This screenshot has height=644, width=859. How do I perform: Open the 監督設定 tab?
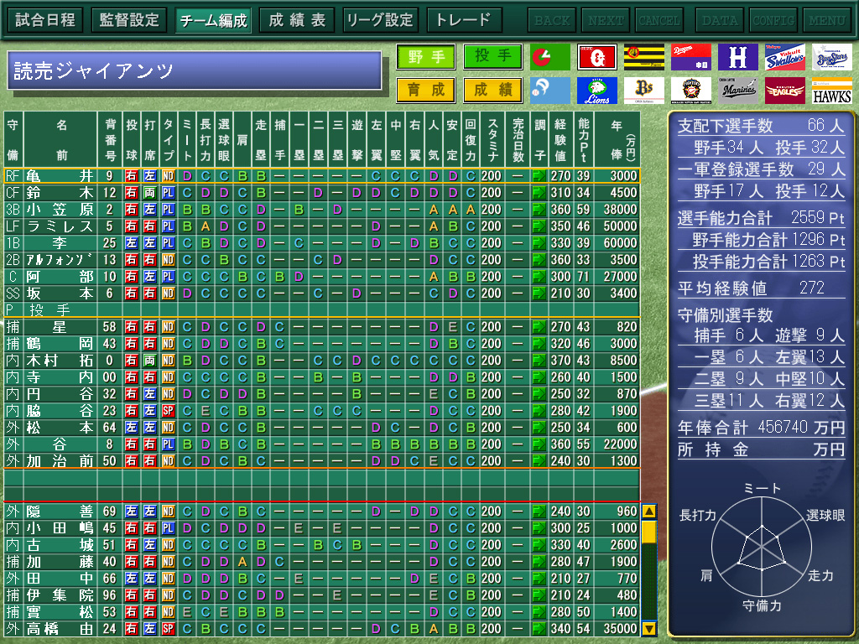pyautogui.click(x=129, y=20)
